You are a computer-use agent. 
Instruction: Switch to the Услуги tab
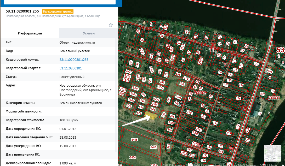point(89,33)
